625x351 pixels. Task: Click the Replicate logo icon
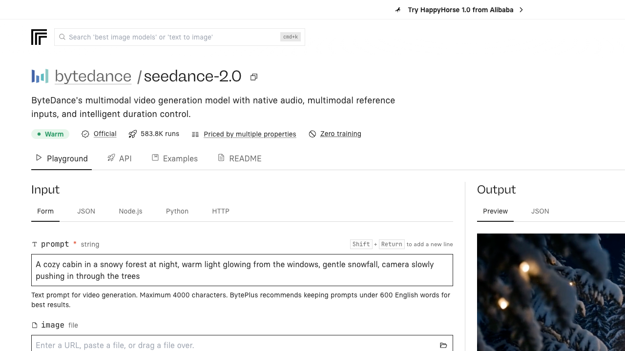pyautogui.click(x=39, y=37)
